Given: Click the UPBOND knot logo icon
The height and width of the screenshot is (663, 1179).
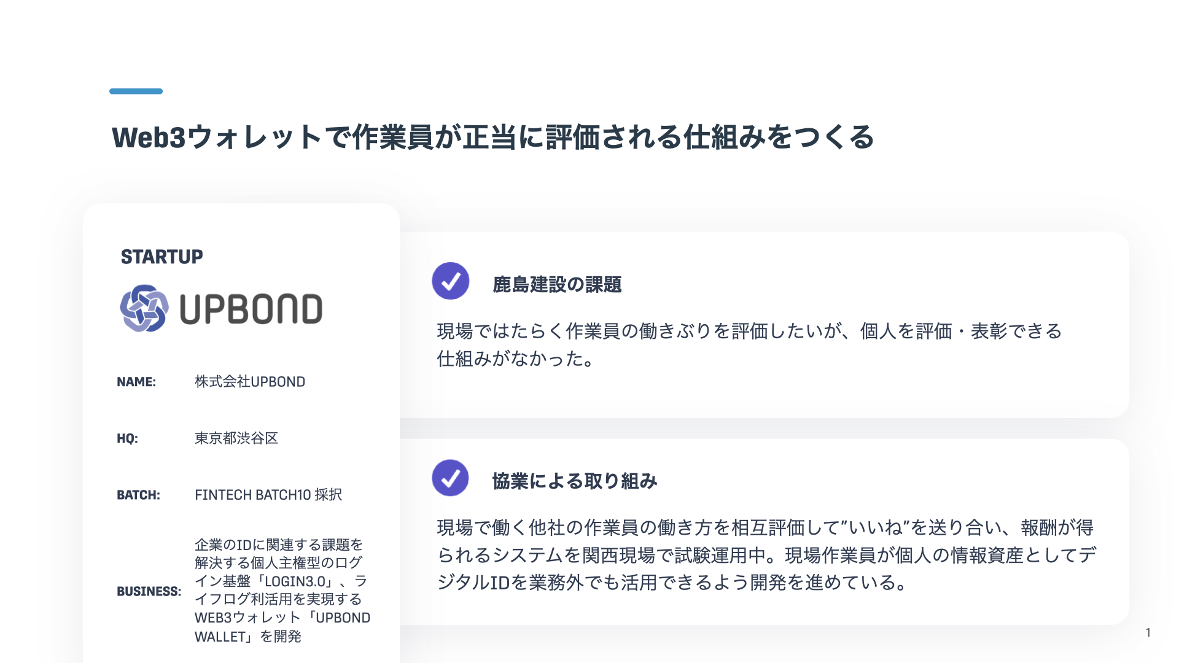Looking at the screenshot, I should [144, 308].
